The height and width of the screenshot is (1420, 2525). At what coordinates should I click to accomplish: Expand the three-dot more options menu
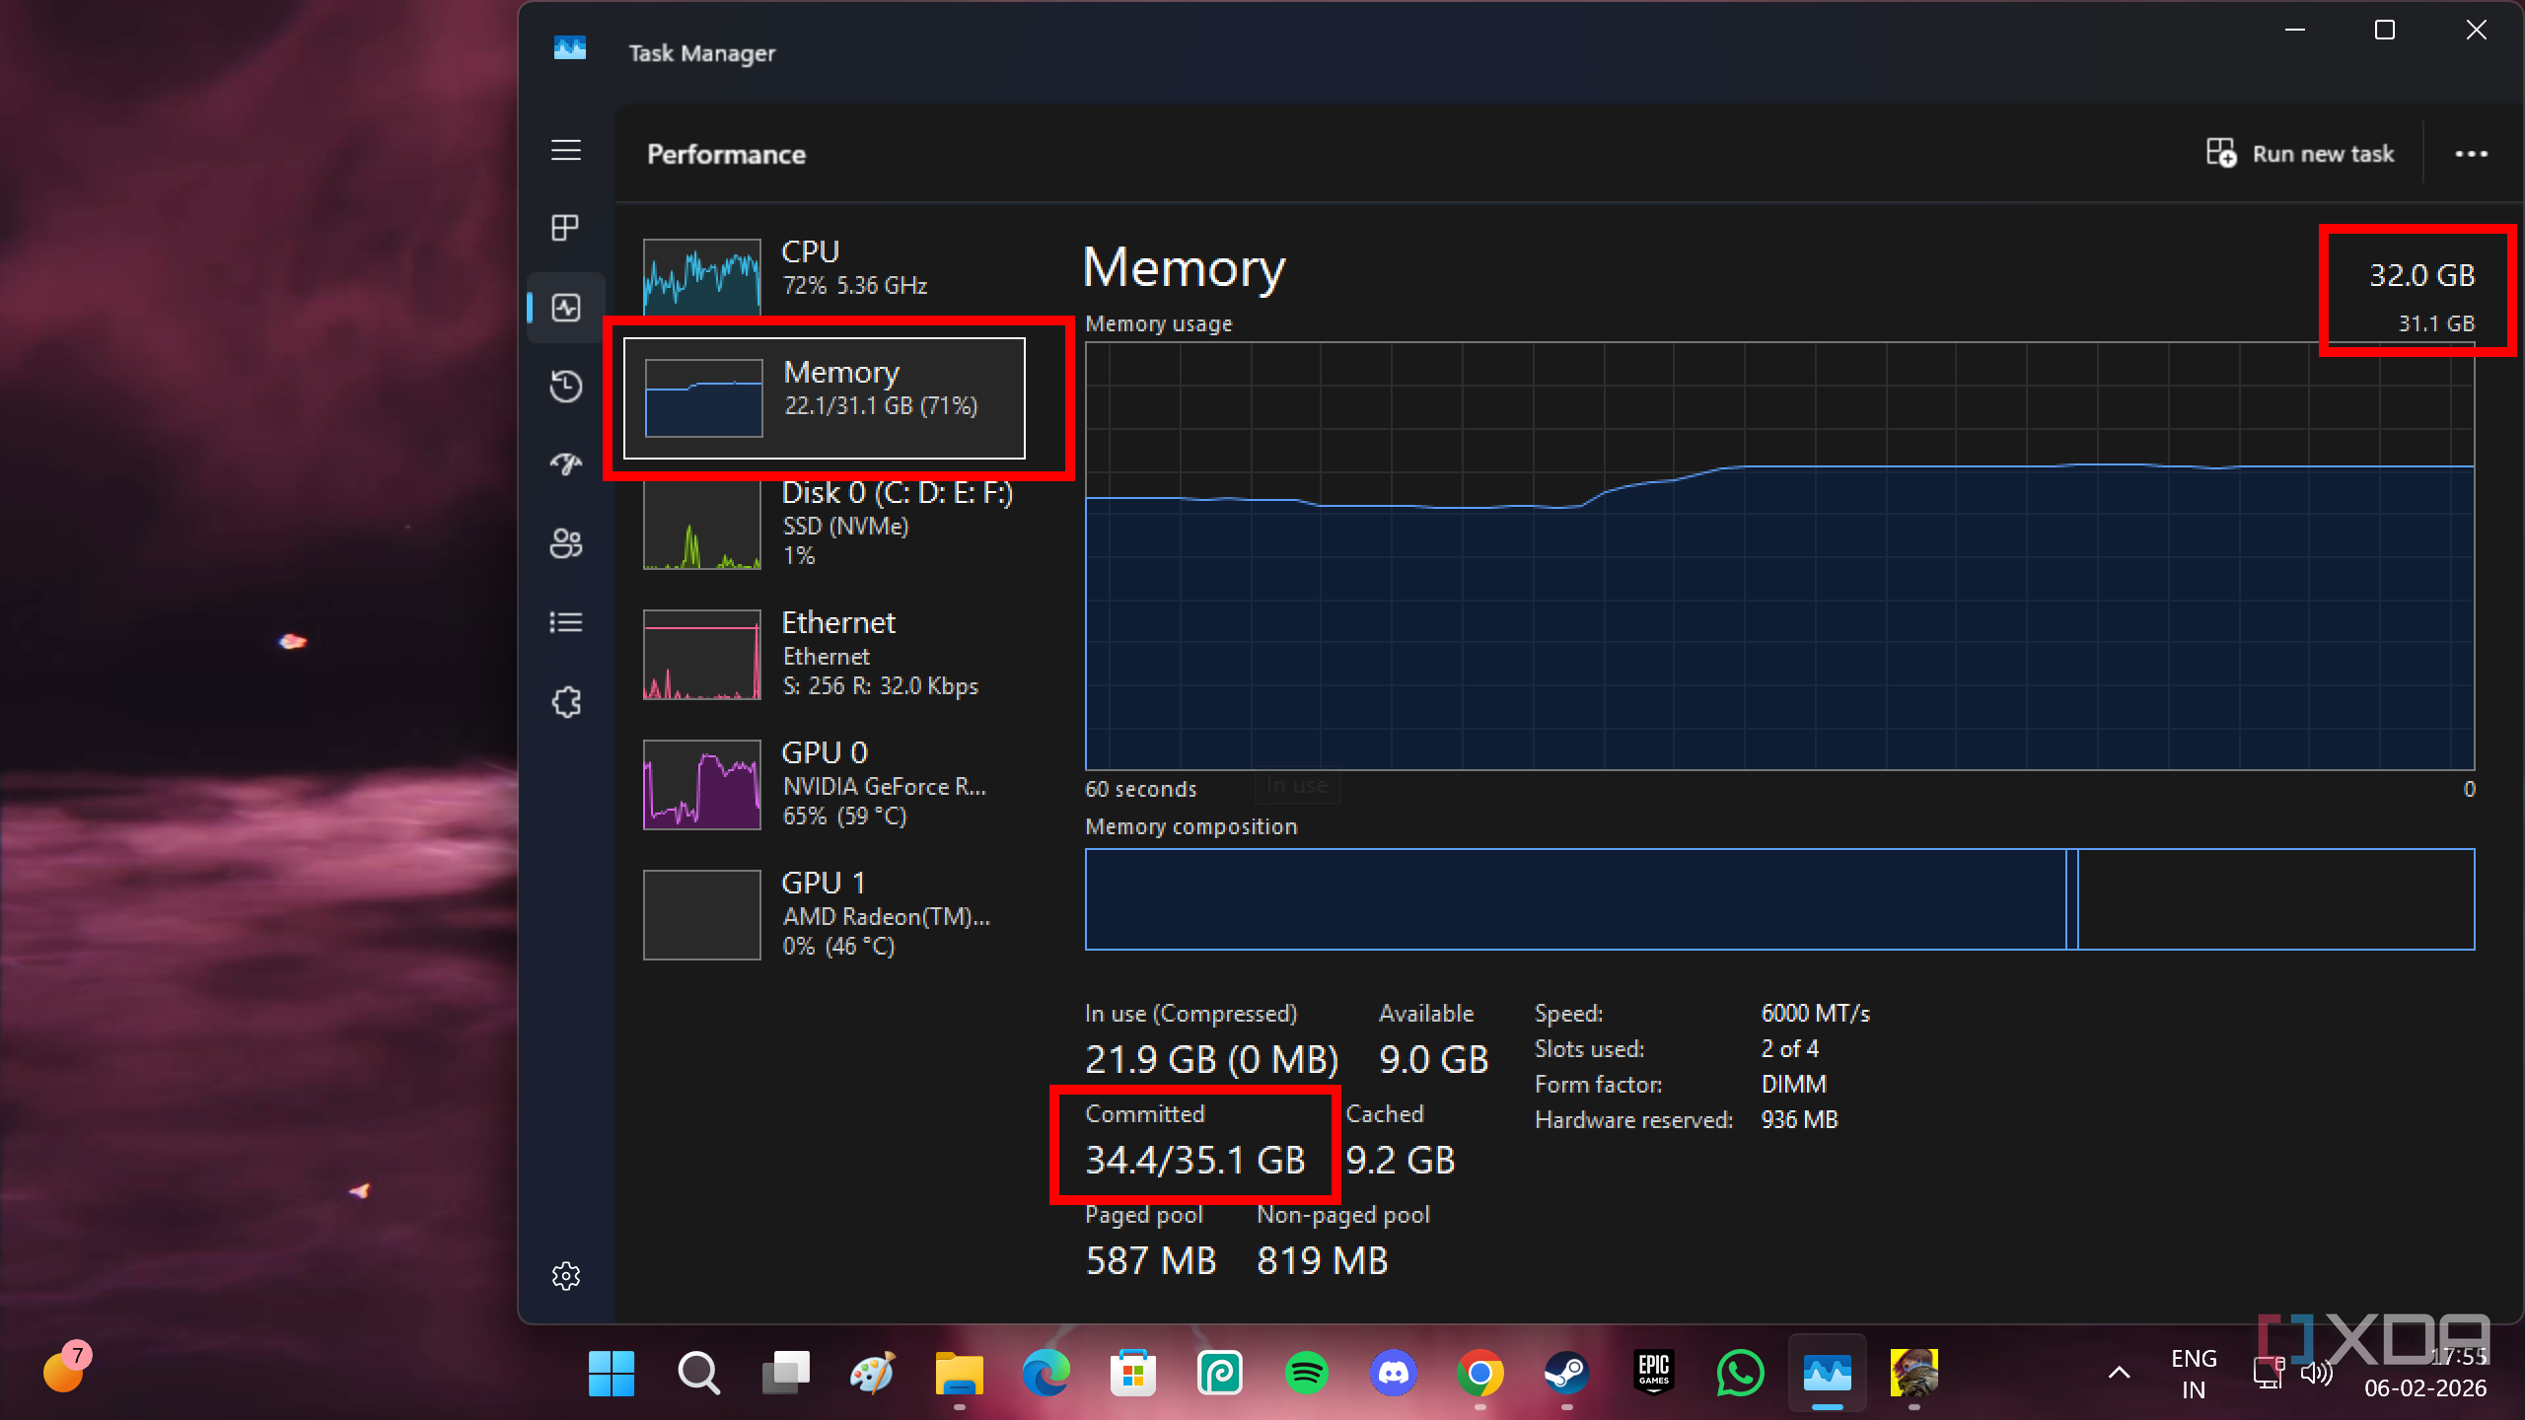(x=2471, y=154)
